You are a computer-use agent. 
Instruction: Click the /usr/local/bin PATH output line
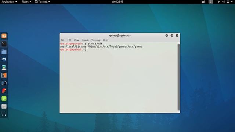(x=101, y=47)
